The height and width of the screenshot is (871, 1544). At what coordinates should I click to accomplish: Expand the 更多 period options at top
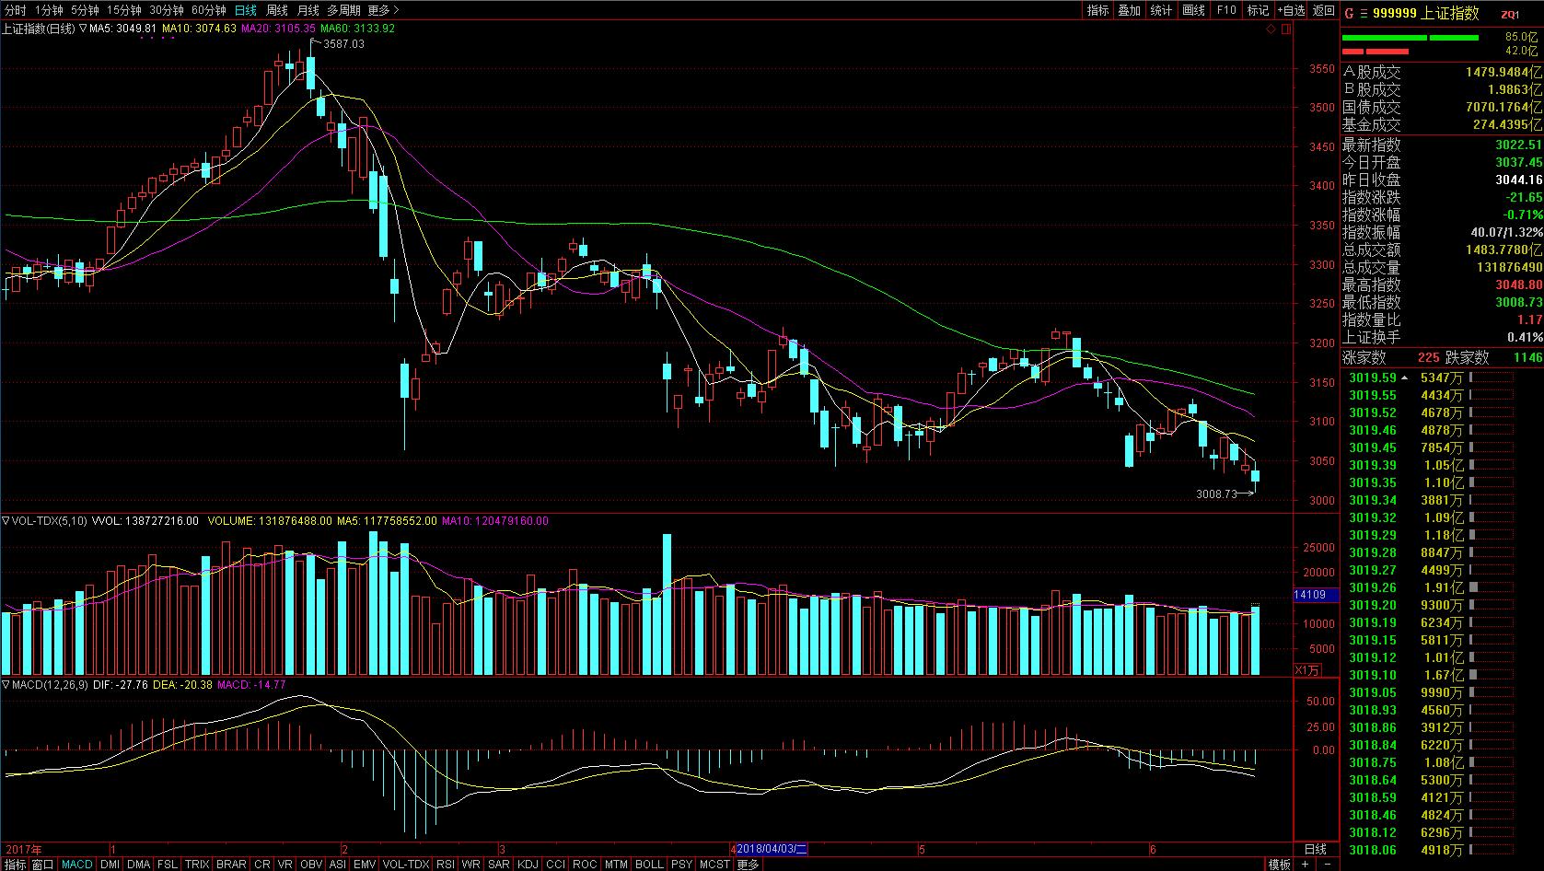tap(383, 10)
